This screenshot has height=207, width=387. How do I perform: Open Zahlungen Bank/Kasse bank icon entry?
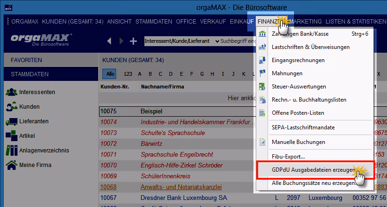262,34
